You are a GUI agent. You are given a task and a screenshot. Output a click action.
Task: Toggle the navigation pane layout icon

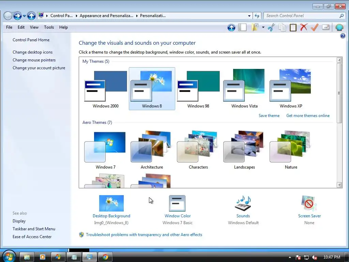pos(242,27)
